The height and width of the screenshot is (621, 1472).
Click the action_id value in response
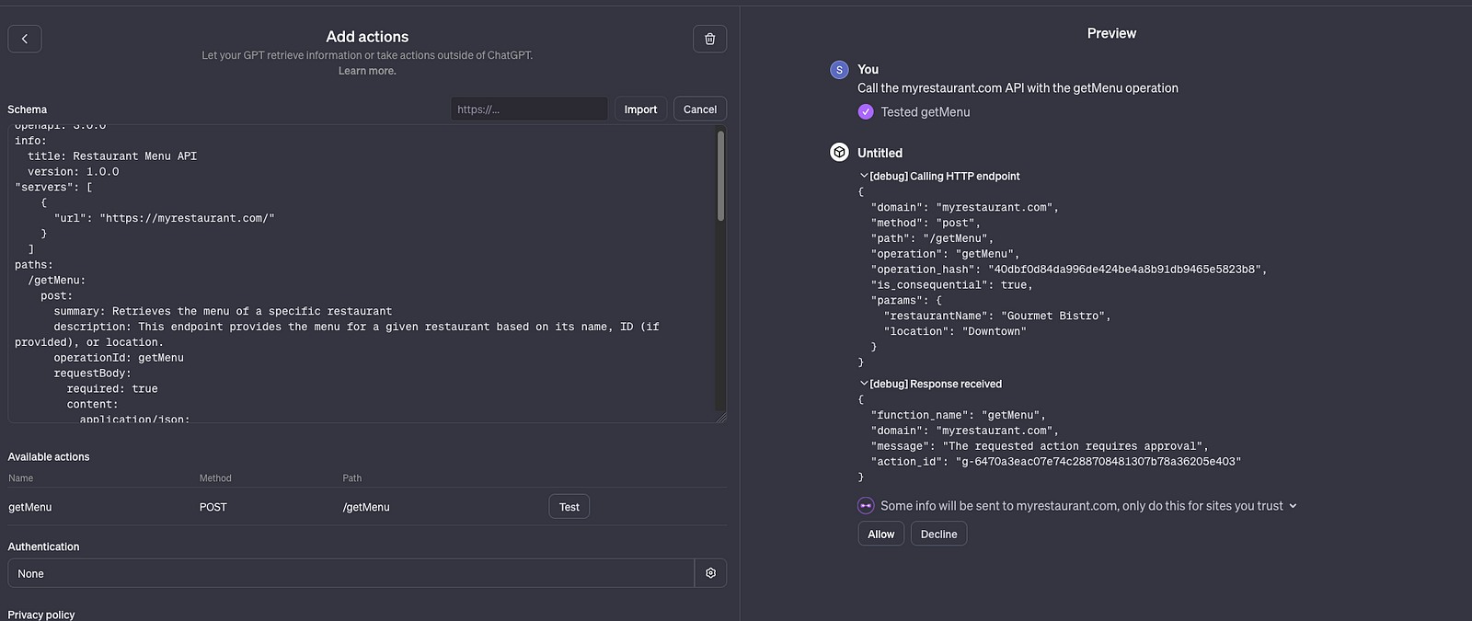point(1098,462)
